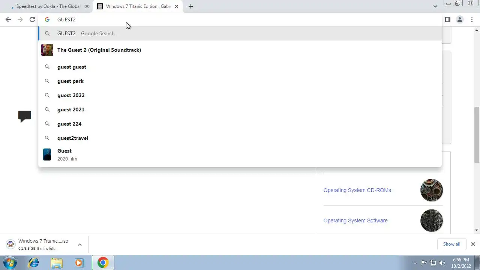The height and width of the screenshot is (270, 480).
Task: Click the thumbnail beside Operating System Software
Action: click(432, 220)
